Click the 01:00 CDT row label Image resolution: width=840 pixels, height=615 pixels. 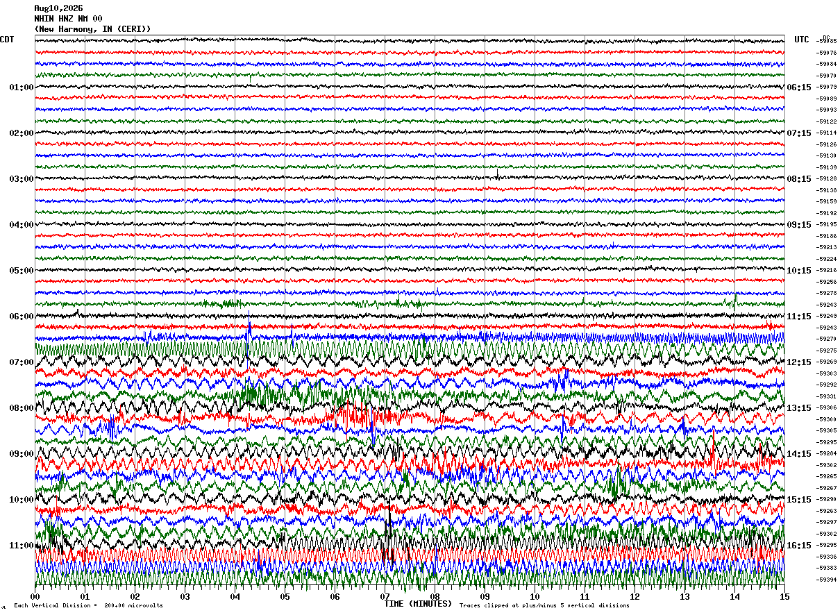click(x=22, y=87)
